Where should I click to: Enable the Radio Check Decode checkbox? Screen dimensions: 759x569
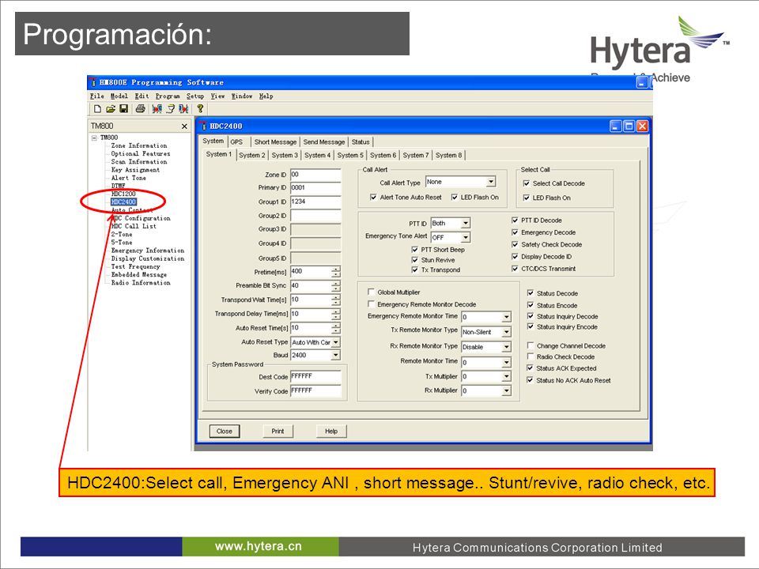(530, 356)
